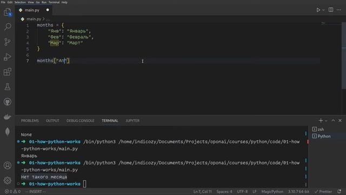Click the editor vertical scrollbar
The image size is (346, 195).
[344, 55]
